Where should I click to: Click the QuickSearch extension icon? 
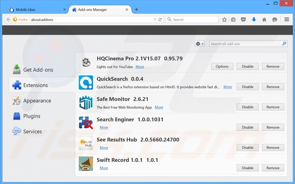(86, 83)
